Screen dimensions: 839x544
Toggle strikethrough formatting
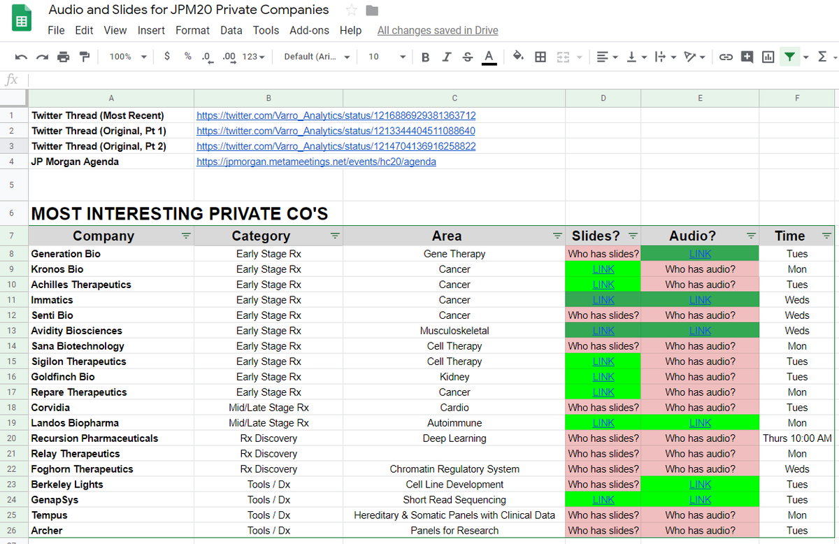pos(467,57)
